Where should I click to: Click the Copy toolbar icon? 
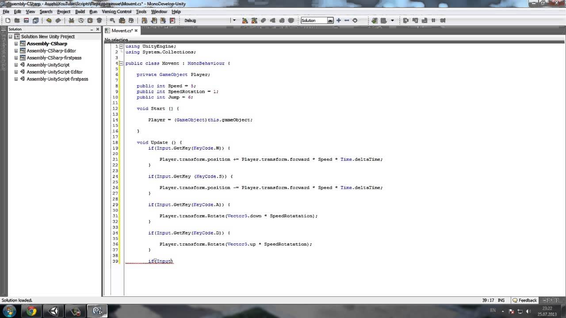point(81,20)
